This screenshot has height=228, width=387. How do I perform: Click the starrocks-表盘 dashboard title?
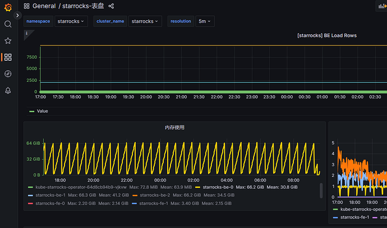coord(83,6)
